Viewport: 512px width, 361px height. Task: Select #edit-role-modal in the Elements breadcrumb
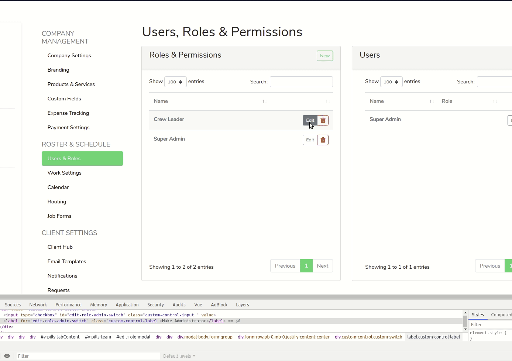coord(133,337)
